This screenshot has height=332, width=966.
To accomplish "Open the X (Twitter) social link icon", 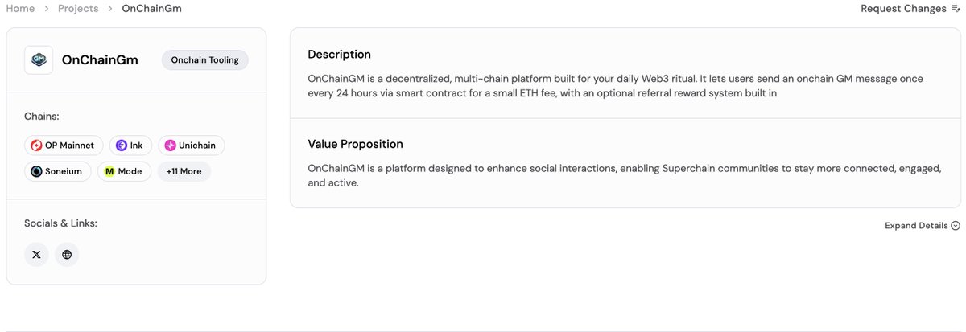I will [x=36, y=254].
